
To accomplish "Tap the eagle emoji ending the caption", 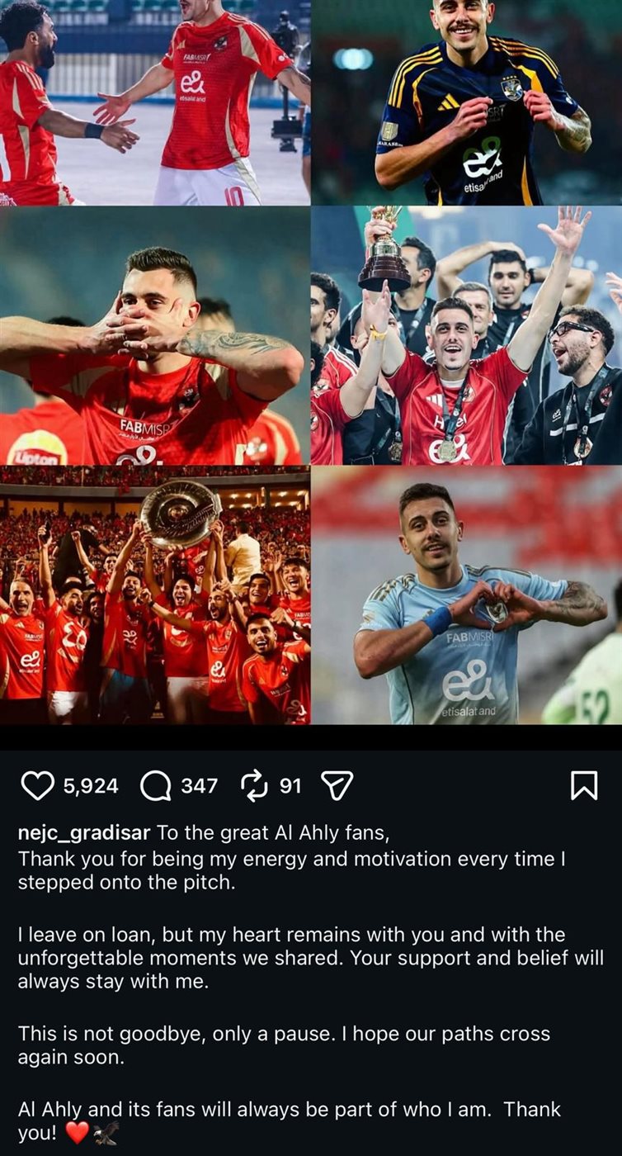I will [x=106, y=1133].
